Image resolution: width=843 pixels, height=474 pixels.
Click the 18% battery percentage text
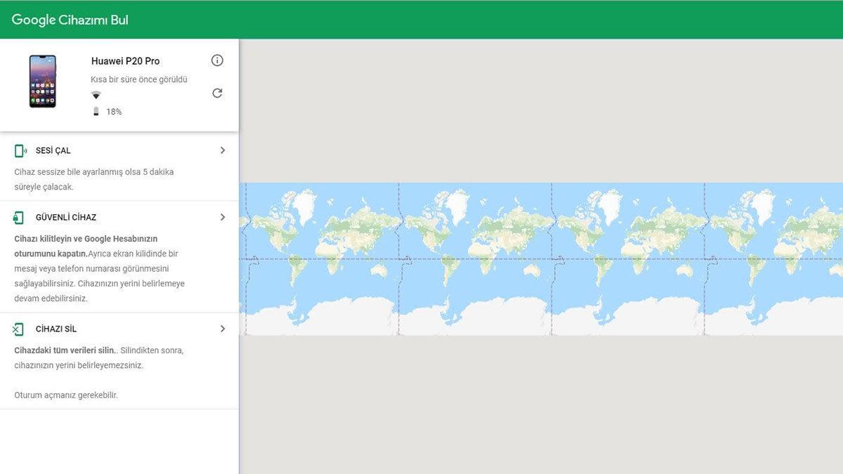[x=114, y=112]
